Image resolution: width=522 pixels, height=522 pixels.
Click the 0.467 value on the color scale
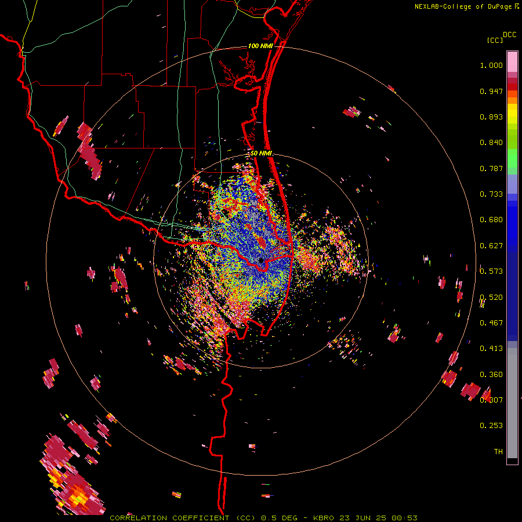pyautogui.click(x=491, y=323)
